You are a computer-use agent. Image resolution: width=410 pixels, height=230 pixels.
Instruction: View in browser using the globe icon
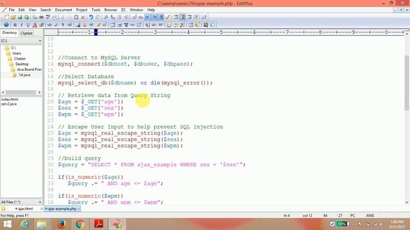(6, 25)
